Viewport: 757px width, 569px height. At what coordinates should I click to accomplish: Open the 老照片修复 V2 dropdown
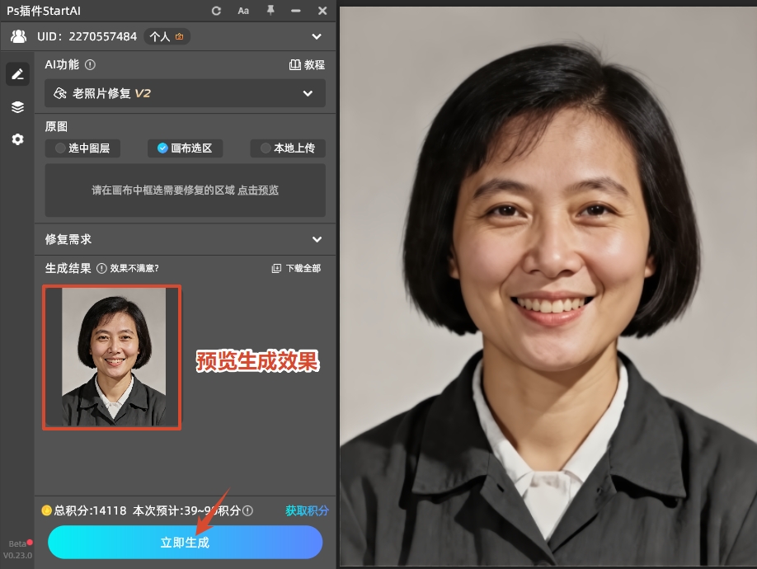pos(185,93)
